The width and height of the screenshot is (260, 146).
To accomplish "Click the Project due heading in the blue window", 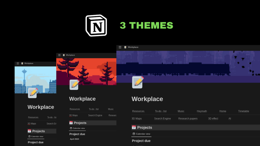I will pos(36,142).
